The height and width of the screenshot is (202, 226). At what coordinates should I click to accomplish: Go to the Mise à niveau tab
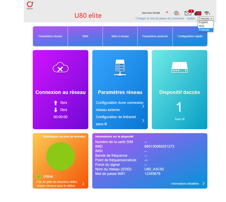coord(120,36)
